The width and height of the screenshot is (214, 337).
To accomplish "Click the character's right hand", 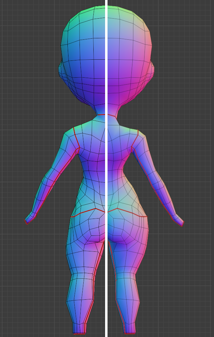I will pos(178,220).
